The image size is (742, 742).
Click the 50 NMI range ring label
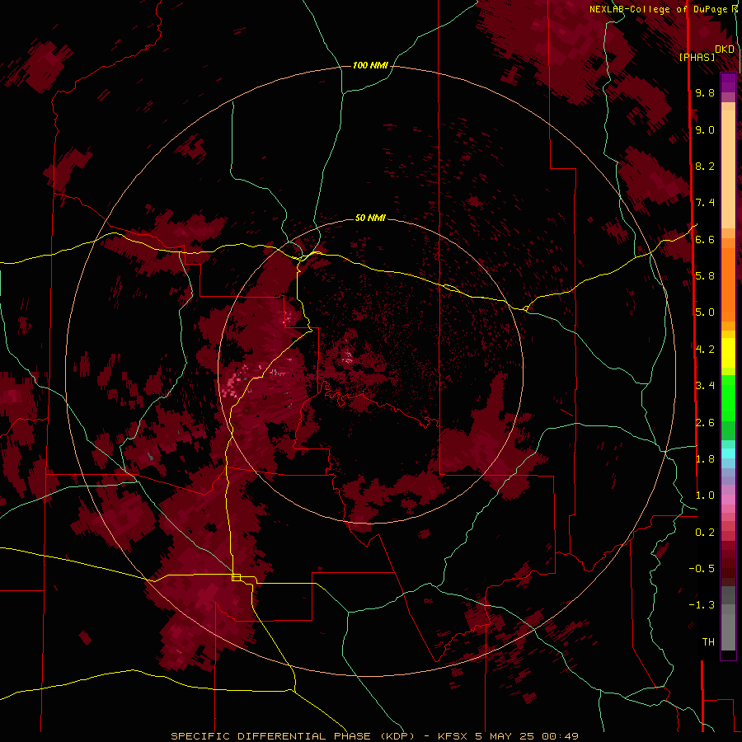[370, 218]
